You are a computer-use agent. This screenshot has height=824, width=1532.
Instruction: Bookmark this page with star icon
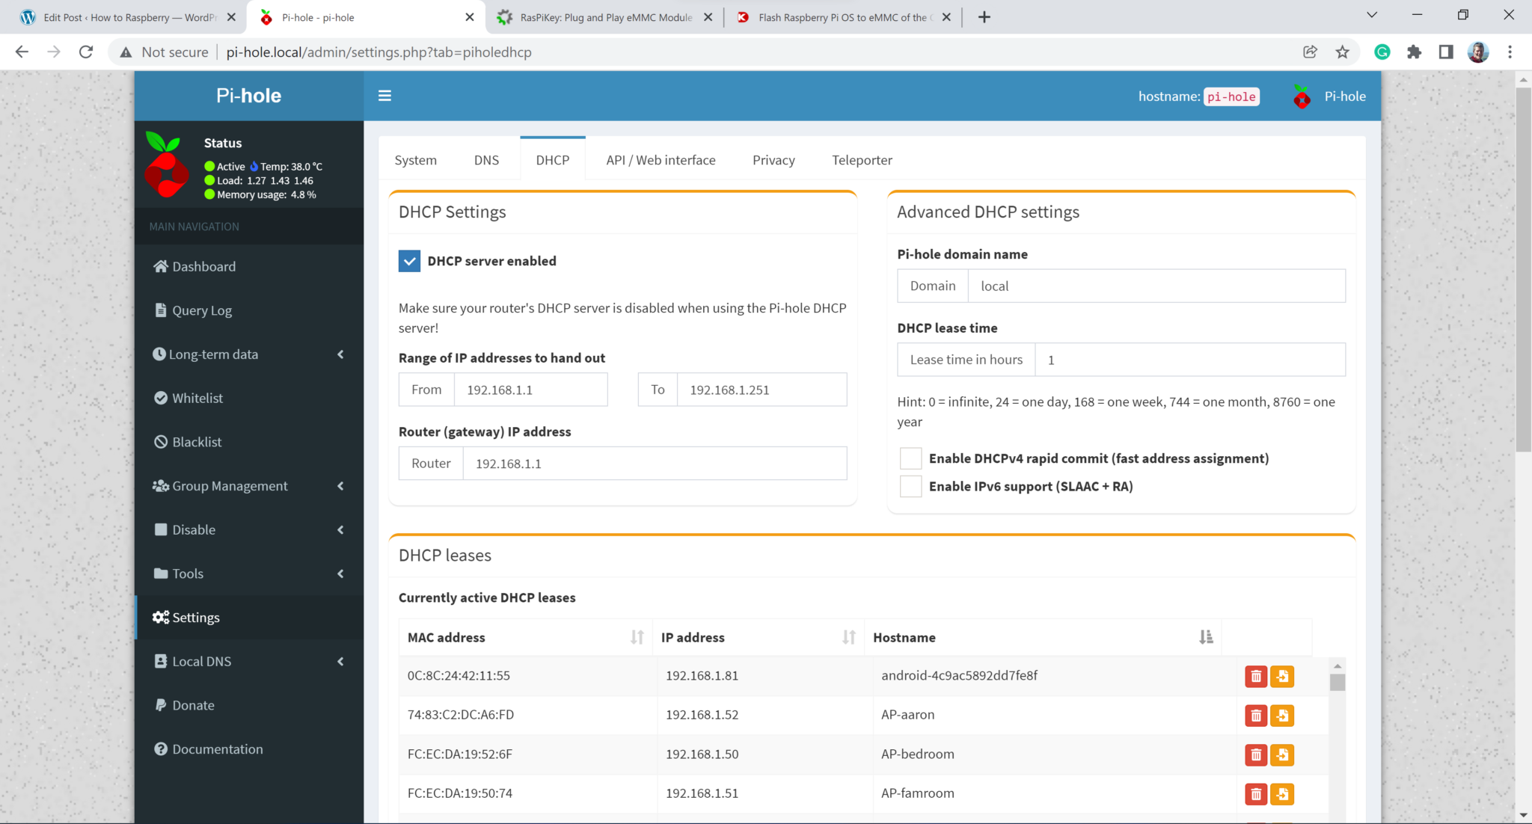tap(1342, 52)
